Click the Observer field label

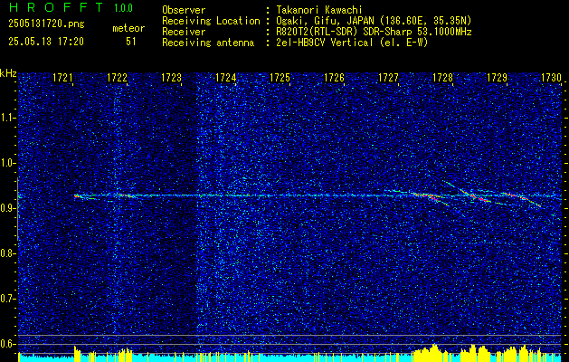click(184, 10)
